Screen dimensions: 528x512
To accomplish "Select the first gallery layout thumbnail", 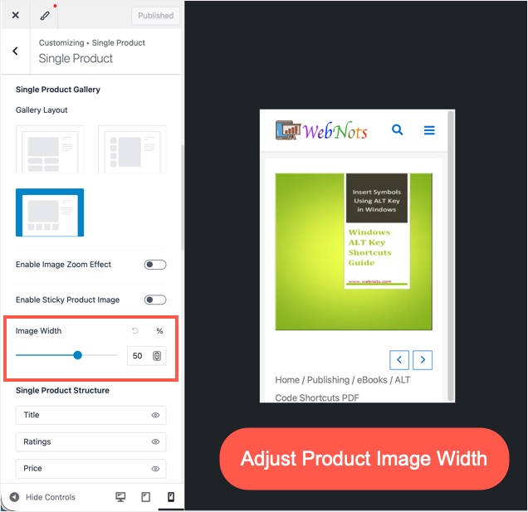I will coord(50,149).
